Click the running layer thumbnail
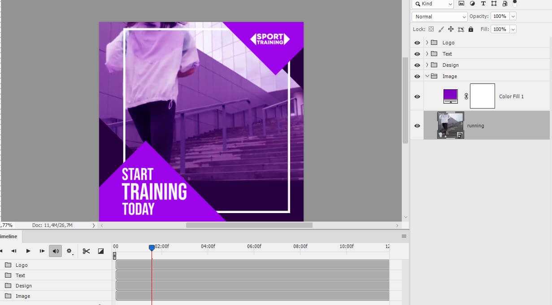This screenshot has width=552, height=305. click(450, 125)
